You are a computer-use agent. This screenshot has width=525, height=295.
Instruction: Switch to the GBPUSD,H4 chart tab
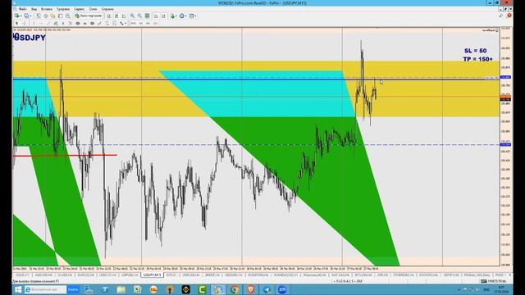click(x=130, y=275)
